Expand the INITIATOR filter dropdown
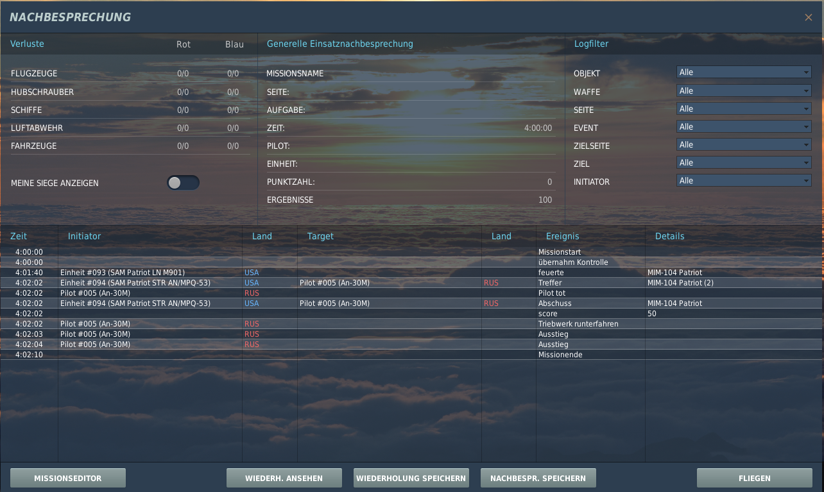Image resolution: width=824 pixels, height=492 pixels. 744,181
